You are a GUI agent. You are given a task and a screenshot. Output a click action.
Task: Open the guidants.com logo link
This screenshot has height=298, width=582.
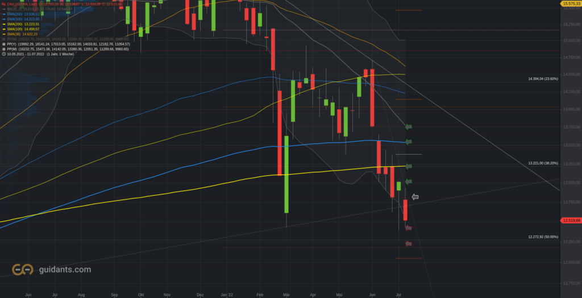pyautogui.click(x=51, y=270)
